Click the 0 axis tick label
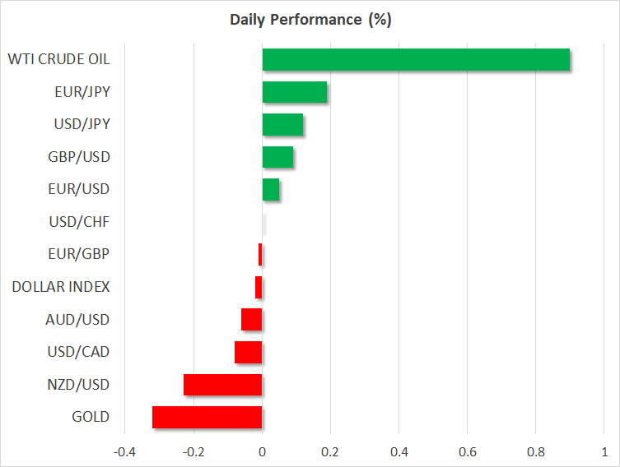 point(262,451)
